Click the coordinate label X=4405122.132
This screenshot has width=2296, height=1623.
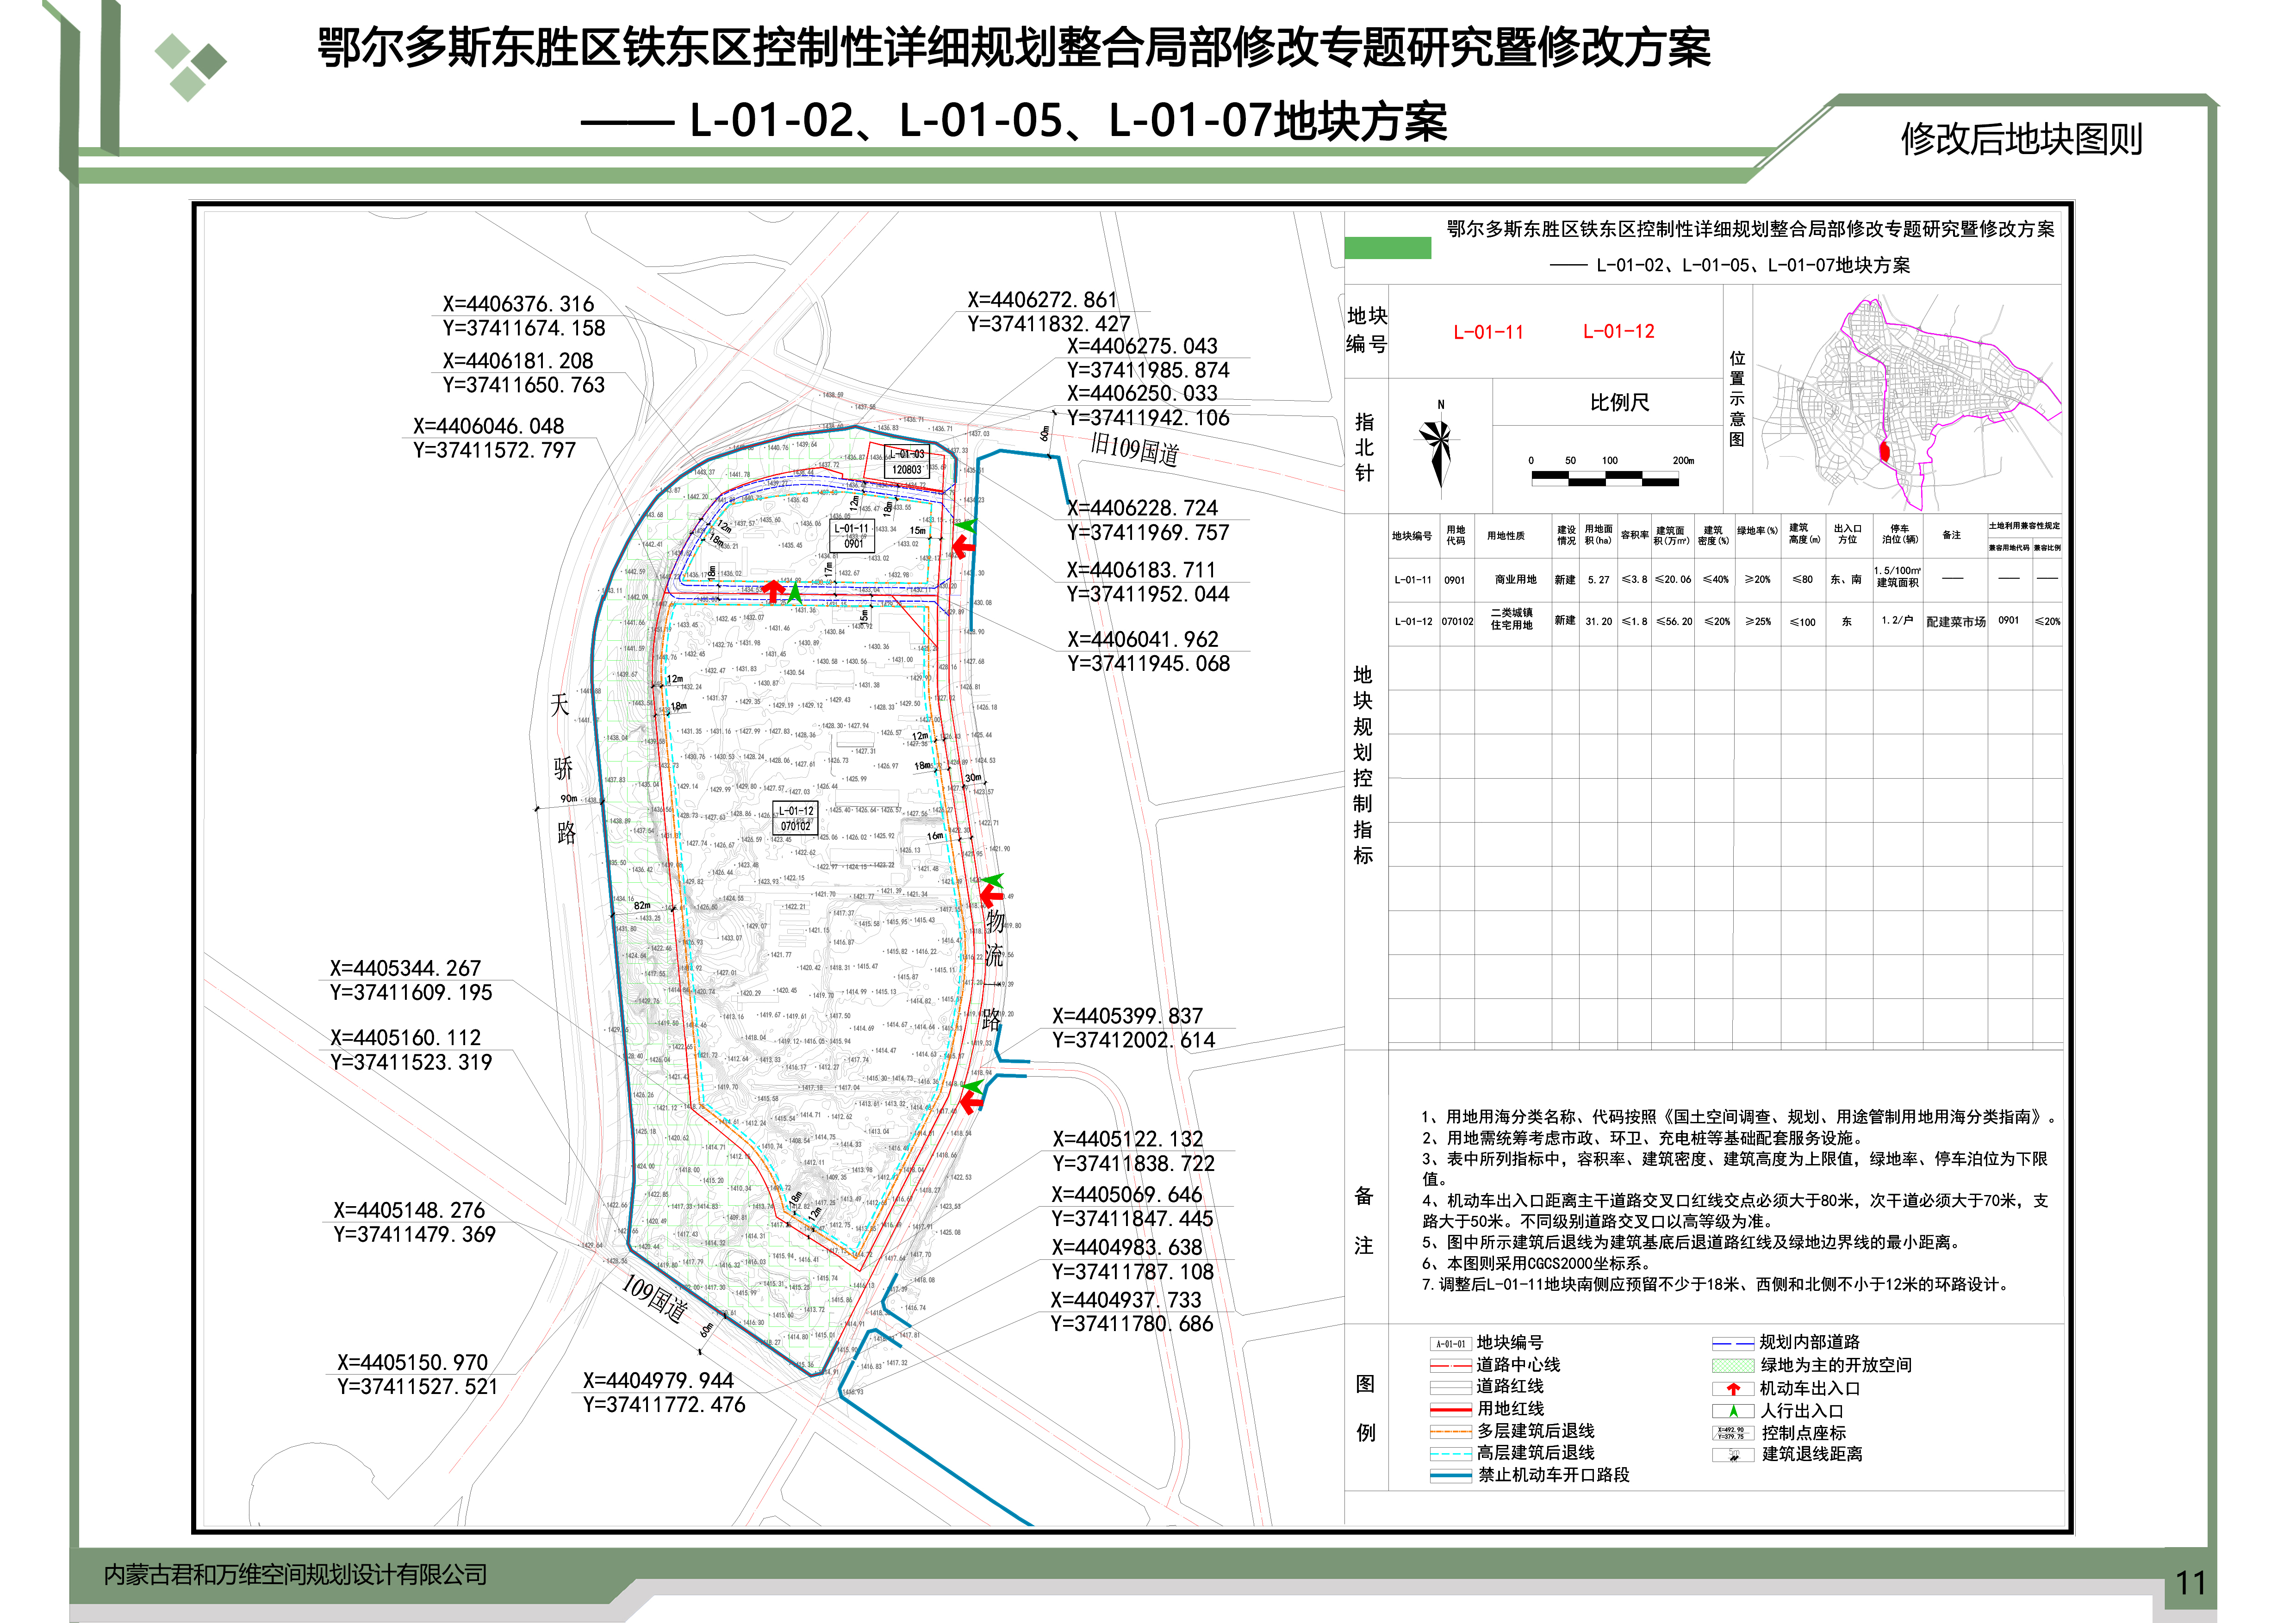click(1127, 1140)
